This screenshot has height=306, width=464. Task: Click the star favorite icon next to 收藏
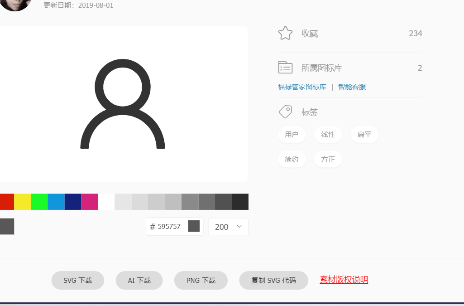285,33
